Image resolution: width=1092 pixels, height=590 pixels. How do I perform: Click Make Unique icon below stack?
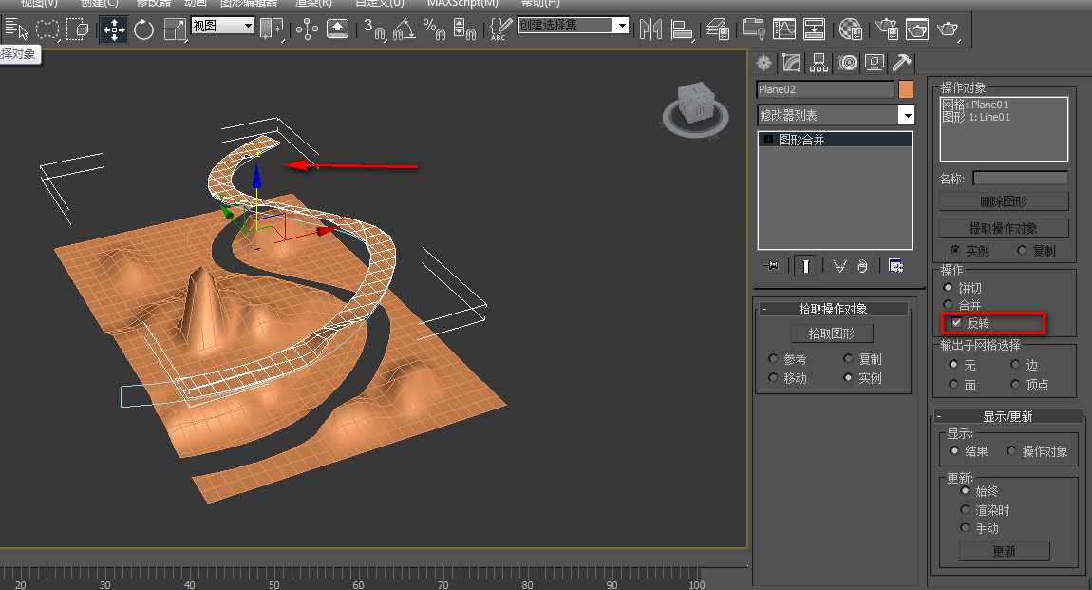tap(839, 265)
